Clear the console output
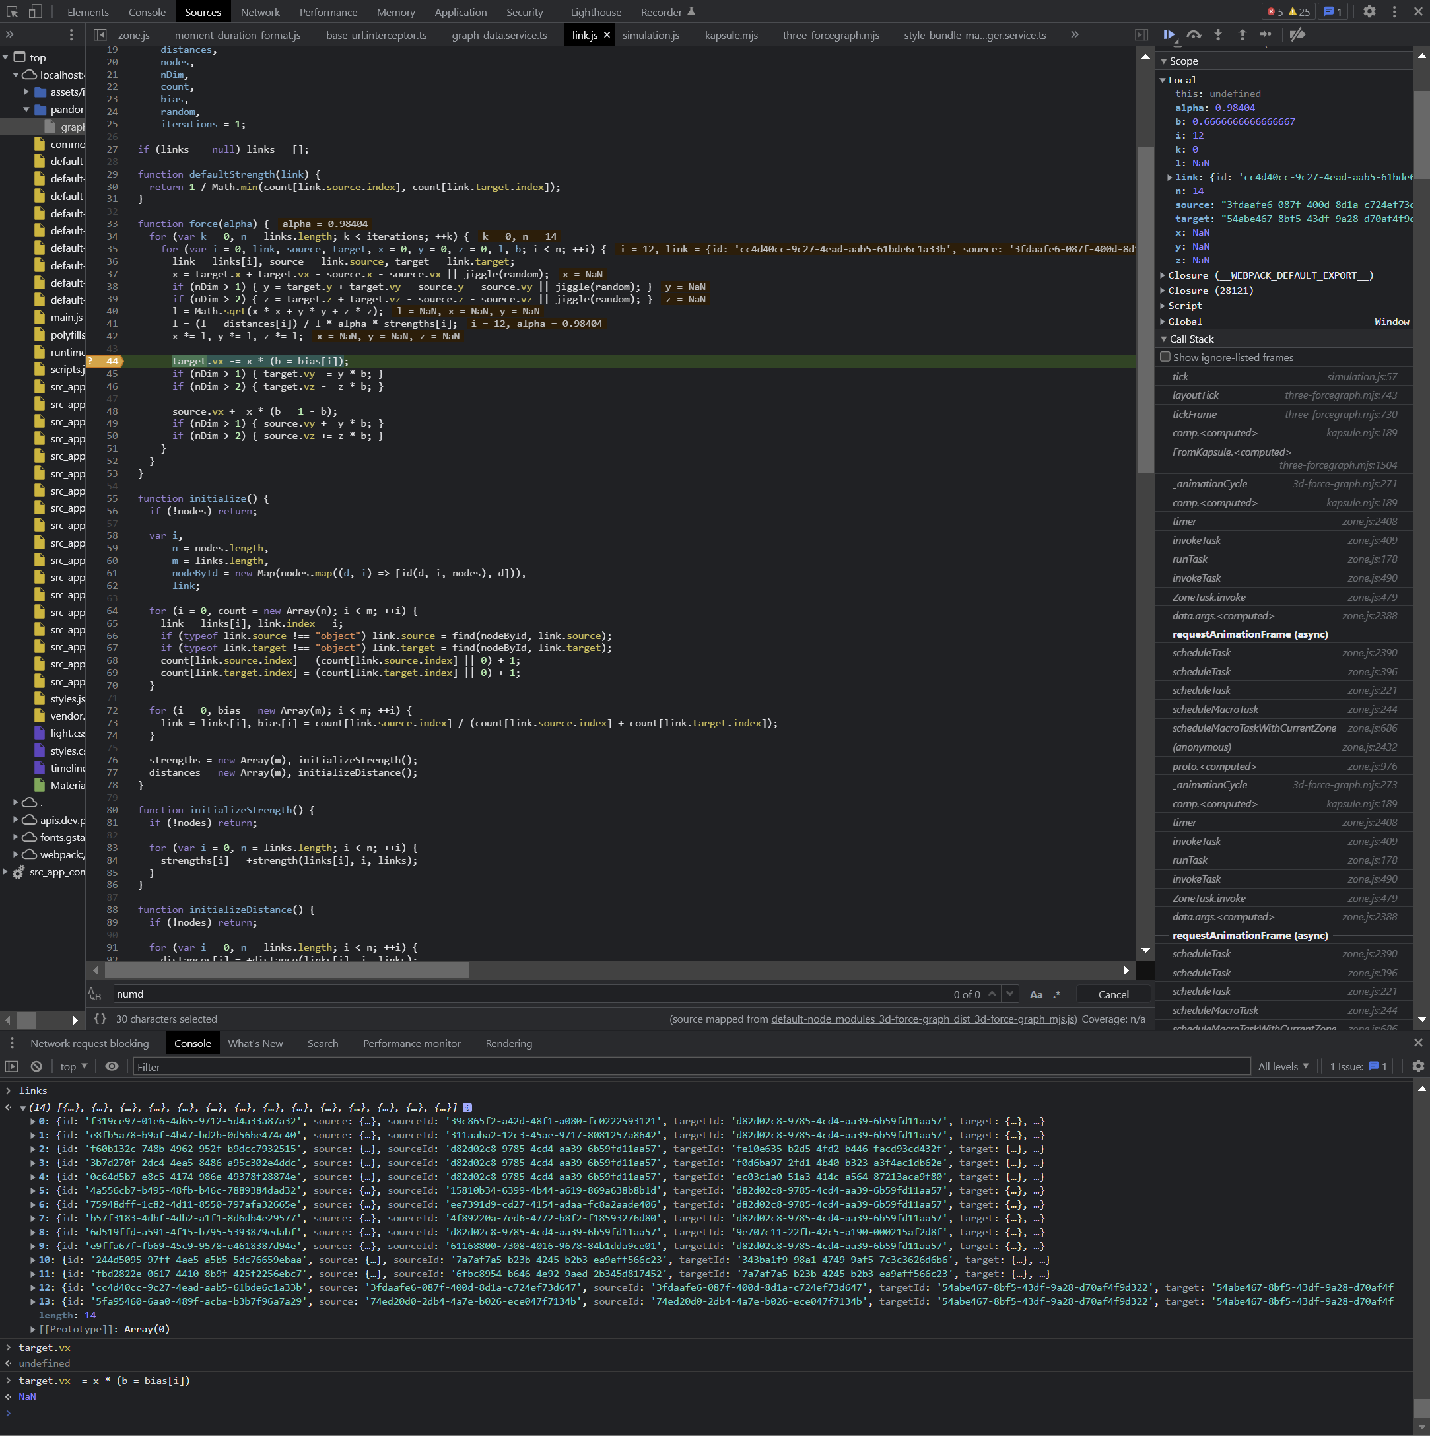Viewport: 1430px width, 1436px height. [36, 1066]
